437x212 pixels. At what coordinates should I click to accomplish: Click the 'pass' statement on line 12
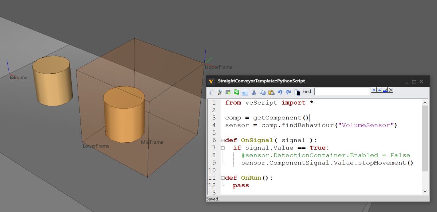tap(241, 185)
